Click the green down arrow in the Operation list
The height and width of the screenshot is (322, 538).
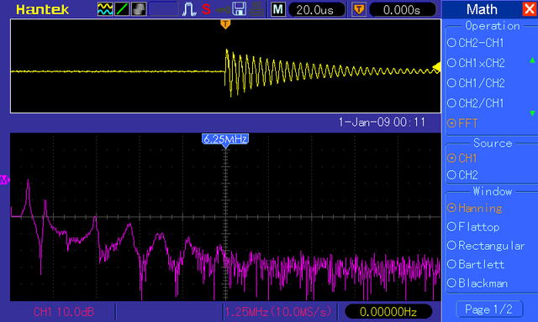tap(532, 113)
